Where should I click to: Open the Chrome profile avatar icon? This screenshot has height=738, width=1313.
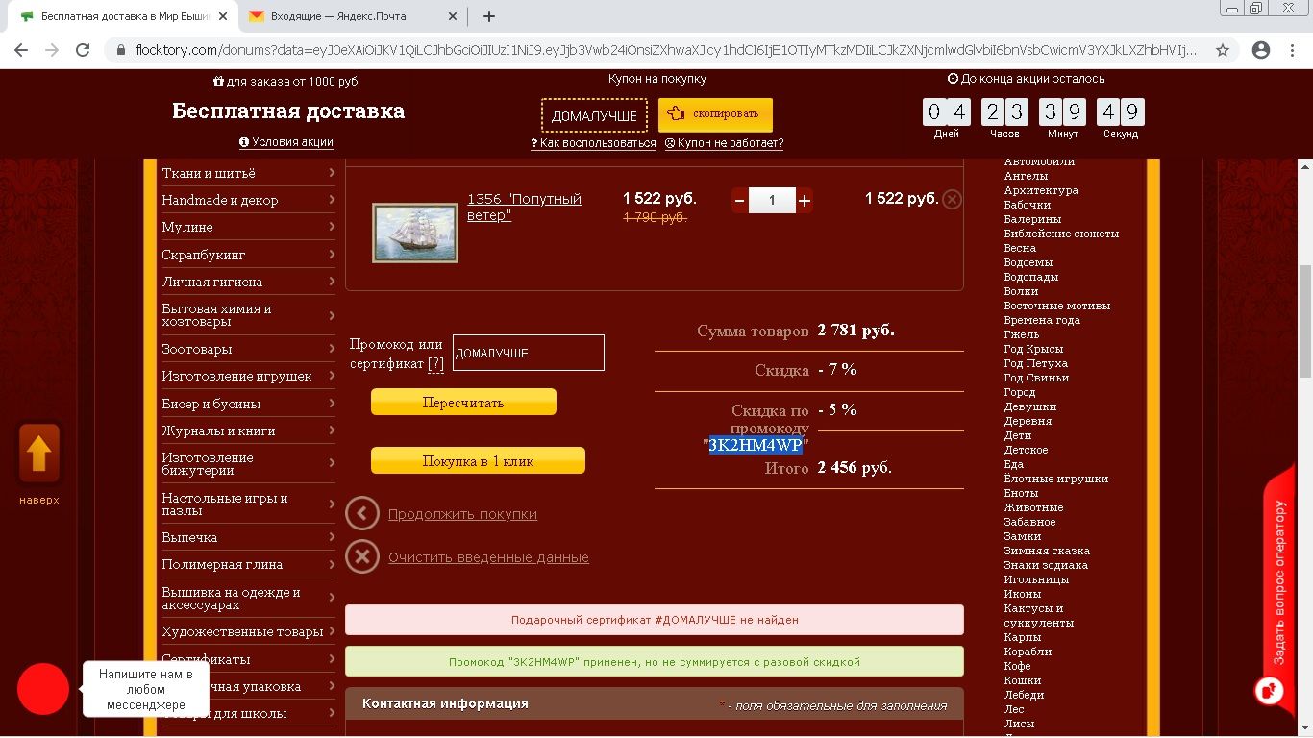1261,50
